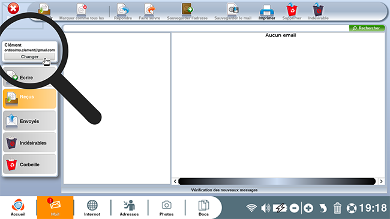Open the Envoyés folder
Image resolution: width=390 pixels, height=219 pixels.
pos(29,121)
